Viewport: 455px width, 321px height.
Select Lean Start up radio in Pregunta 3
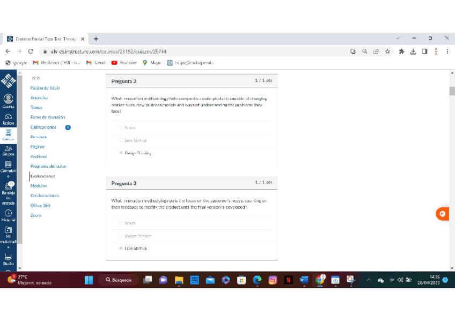(121, 248)
